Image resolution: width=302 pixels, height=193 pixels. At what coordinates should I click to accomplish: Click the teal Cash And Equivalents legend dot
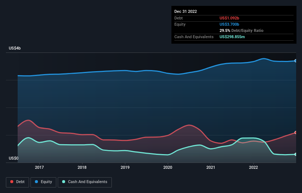pos(64,182)
